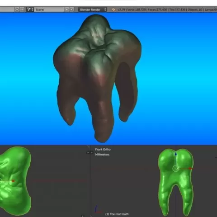Click the rendered brown-green tooth model
This screenshot has height=217, width=217.
point(97,78)
